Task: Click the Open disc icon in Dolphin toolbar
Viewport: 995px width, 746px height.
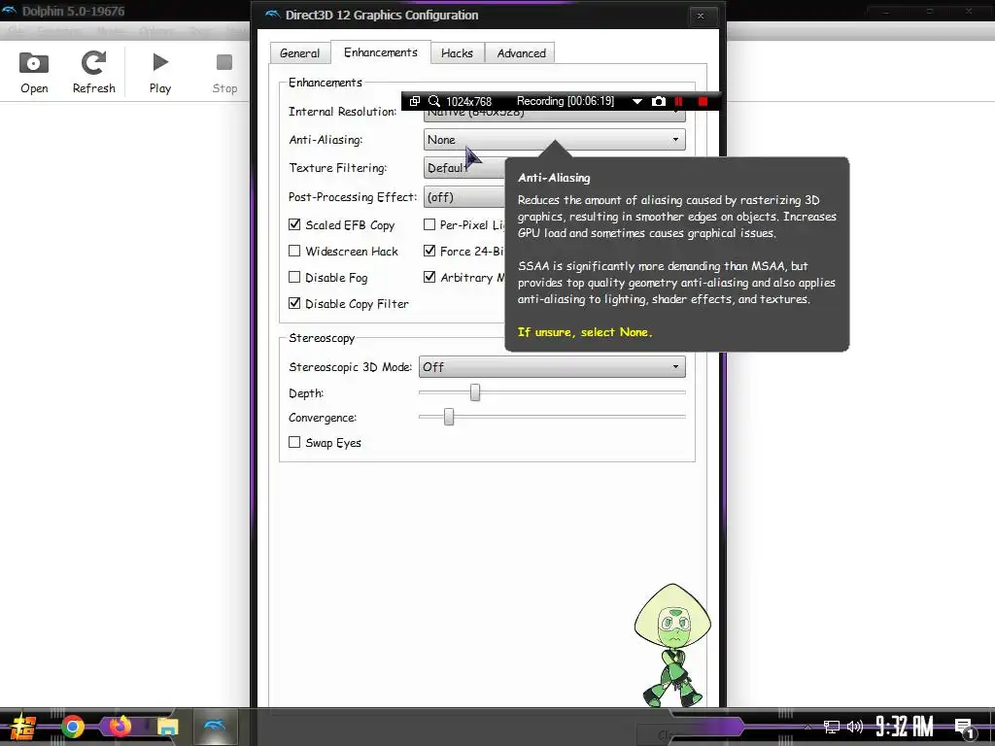Action: [34, 63]
